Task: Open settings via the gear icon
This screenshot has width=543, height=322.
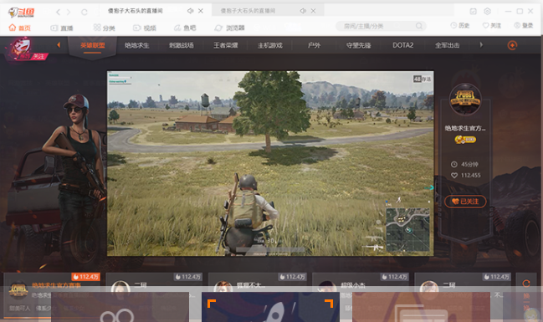Action: pyautogui.click(x=487, y=12)
